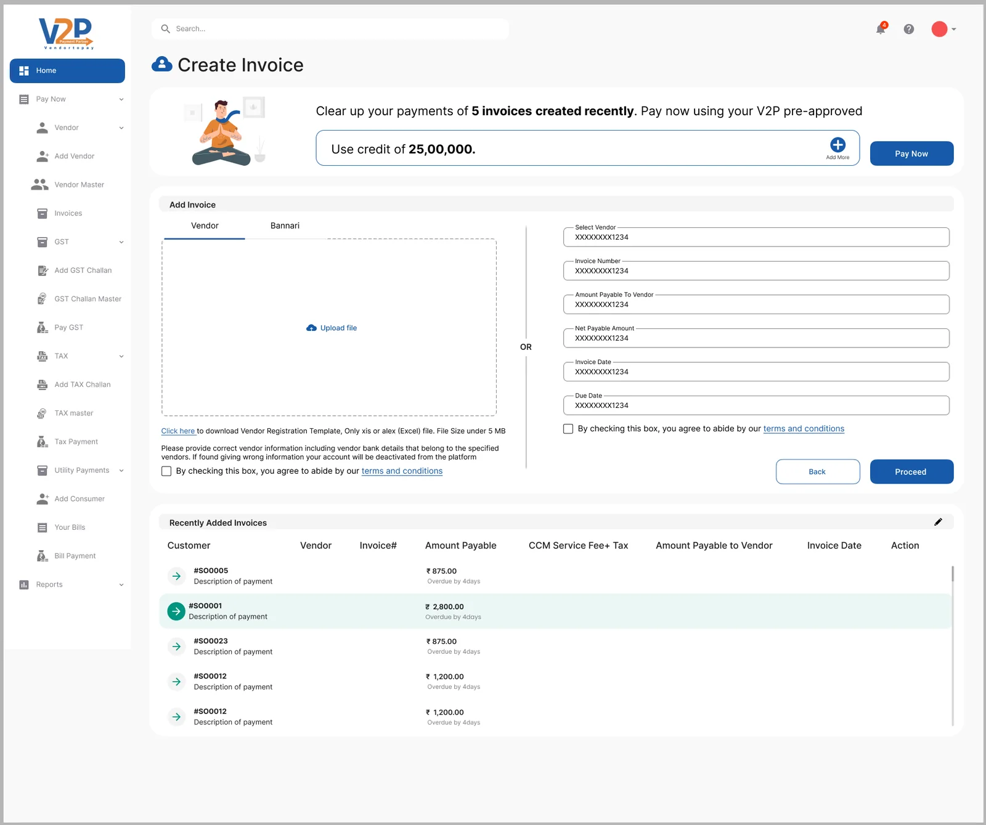Click the arrow icon for invoice #SO0023

click(x=177, y=646)
